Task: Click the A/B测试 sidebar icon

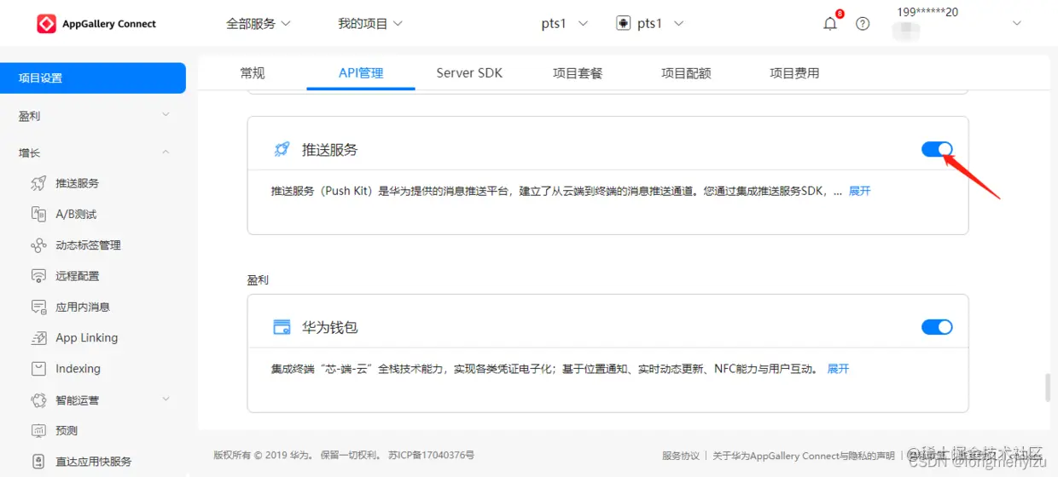Action: [x=38, y=214]
